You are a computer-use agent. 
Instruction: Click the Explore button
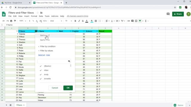tap(178, 105)
